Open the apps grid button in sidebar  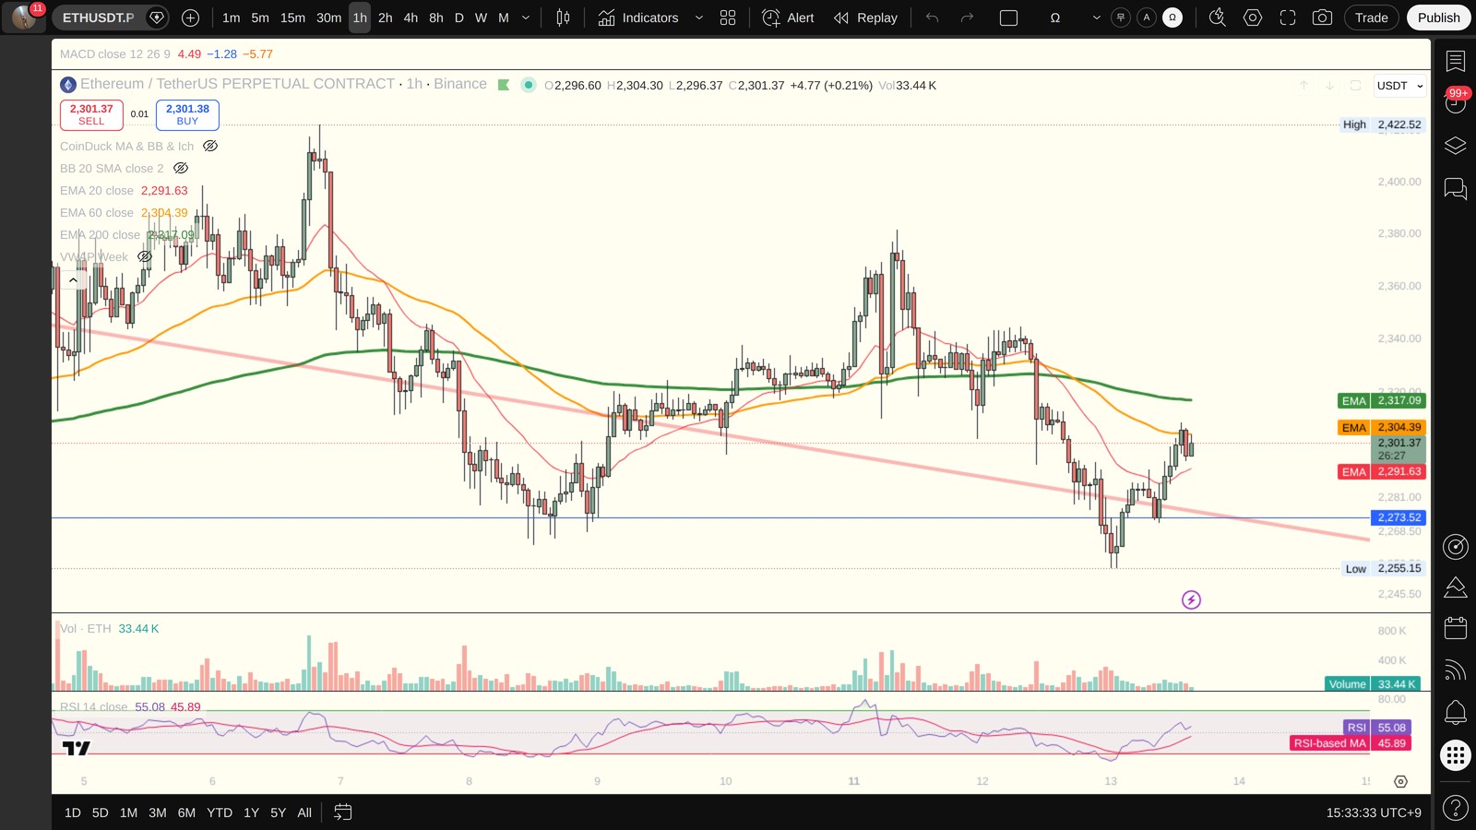[1456, 755]
